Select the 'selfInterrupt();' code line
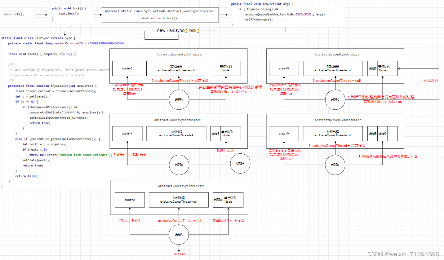The image size is (444, 260). 259,20
